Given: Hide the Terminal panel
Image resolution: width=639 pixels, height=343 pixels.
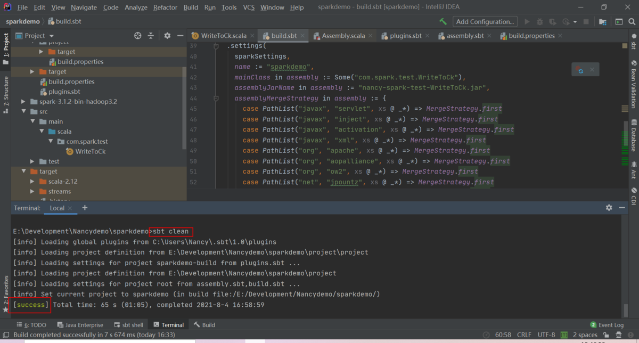Looking at the screenshot, I should [621, 208].
